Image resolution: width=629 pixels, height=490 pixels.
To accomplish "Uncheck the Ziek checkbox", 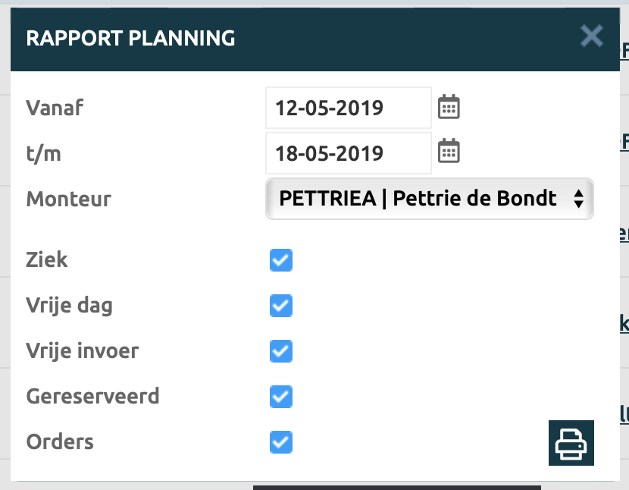I will (x=281, y=260).
